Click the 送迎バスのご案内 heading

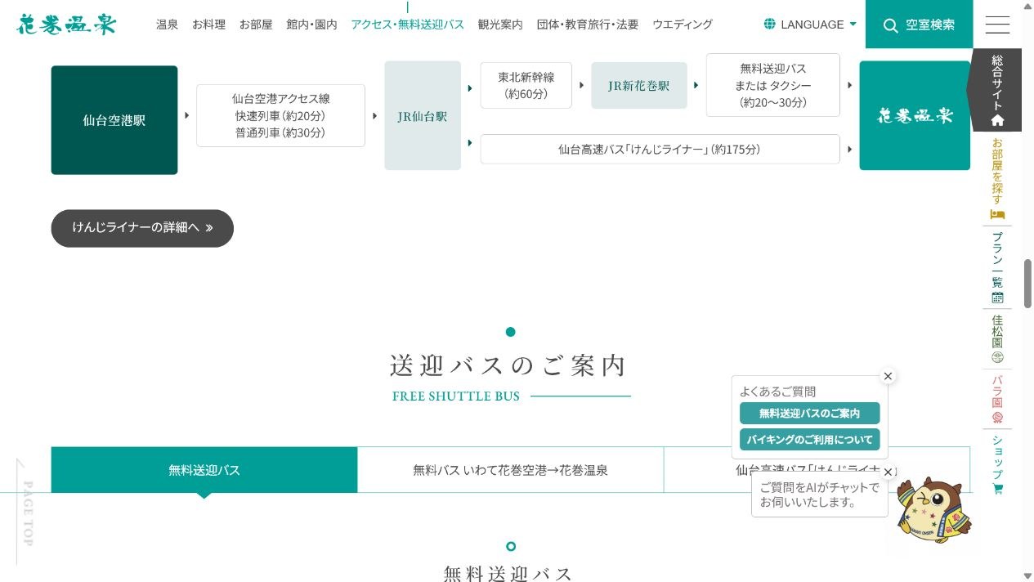pos(508,365)
